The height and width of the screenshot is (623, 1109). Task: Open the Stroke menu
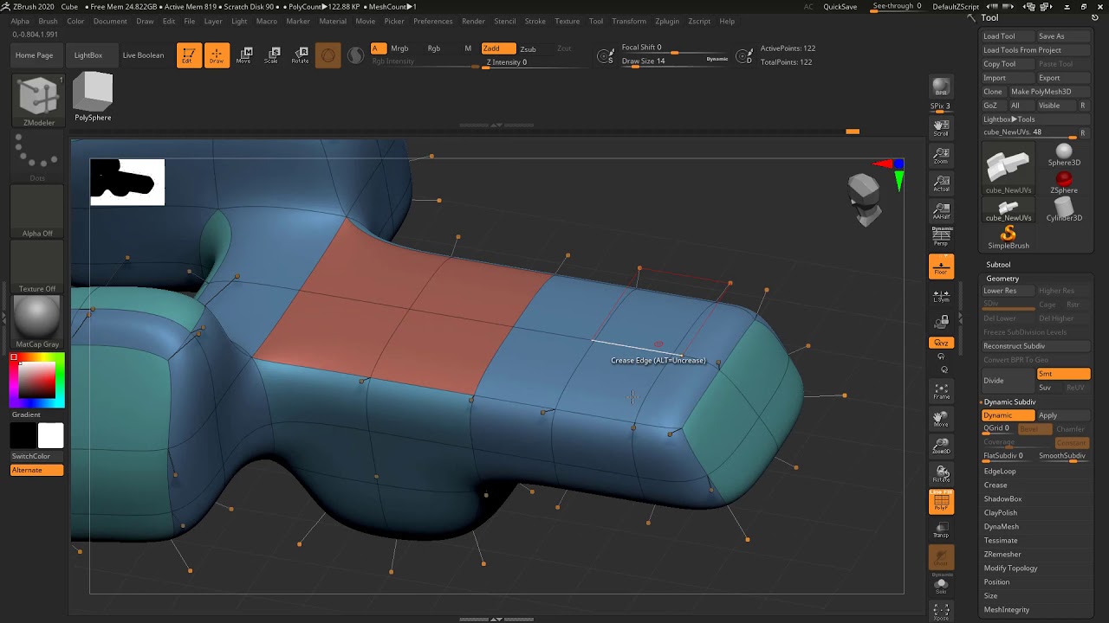(x=535, y=21)
